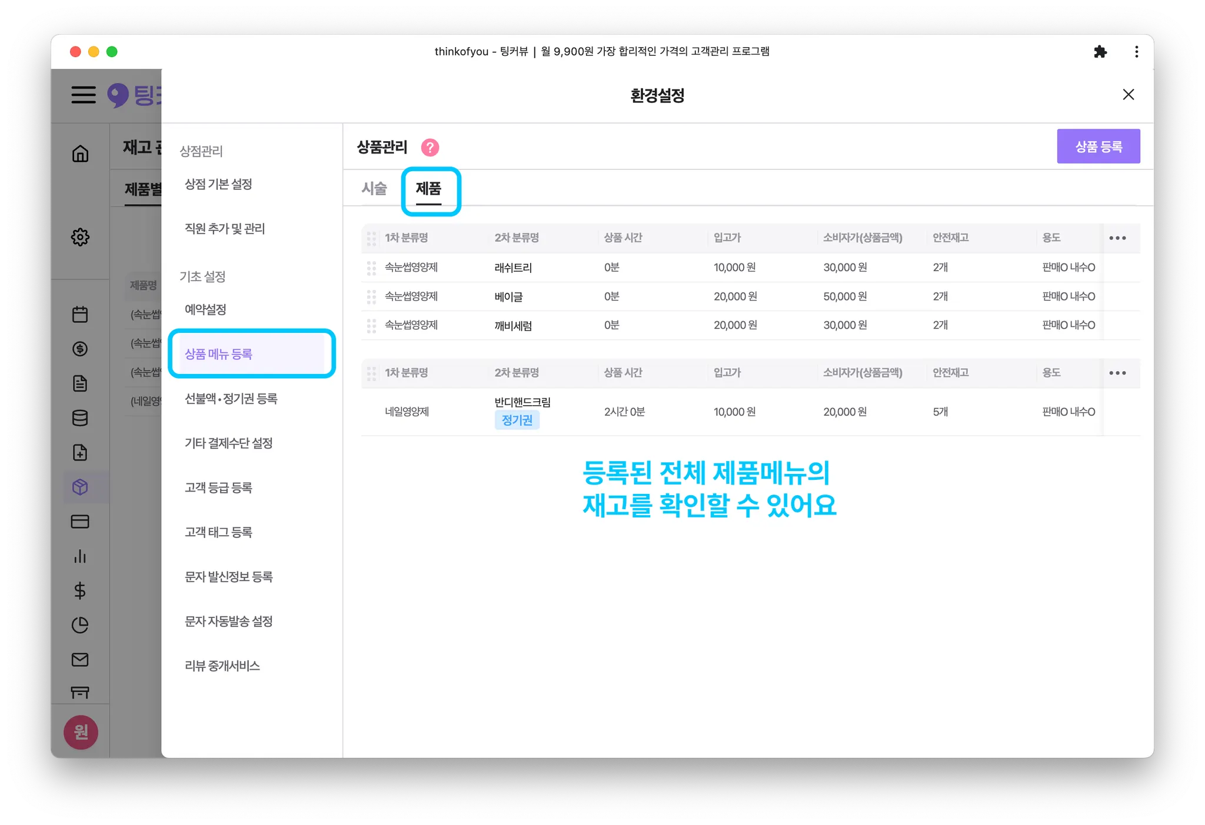This screenshot has width=1205, height=825.
Task: Click the settings gear icon in sidebar
Action: coord(80,237)
